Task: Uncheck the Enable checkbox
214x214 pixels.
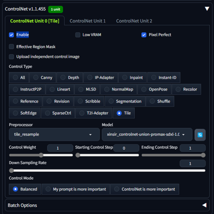Action: [x=11, y=35]
